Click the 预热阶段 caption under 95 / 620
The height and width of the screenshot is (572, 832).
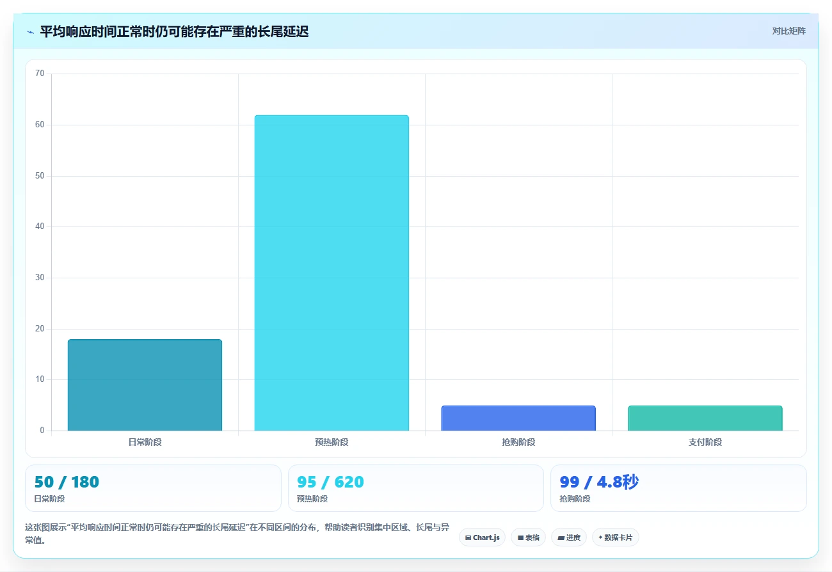point(312,498)
